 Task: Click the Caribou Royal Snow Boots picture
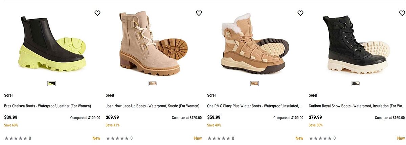pyautogui.click(x=355, y=44)
